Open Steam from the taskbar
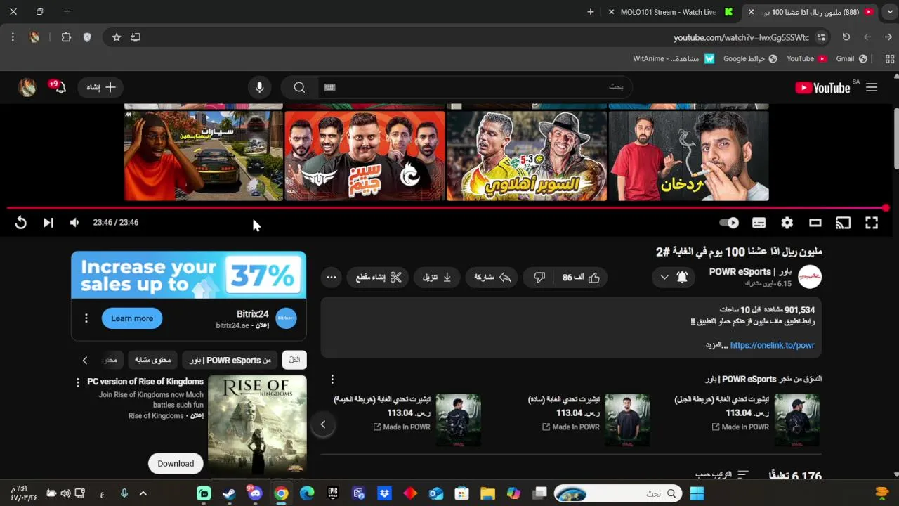899x506 pixels. (229, 493)
